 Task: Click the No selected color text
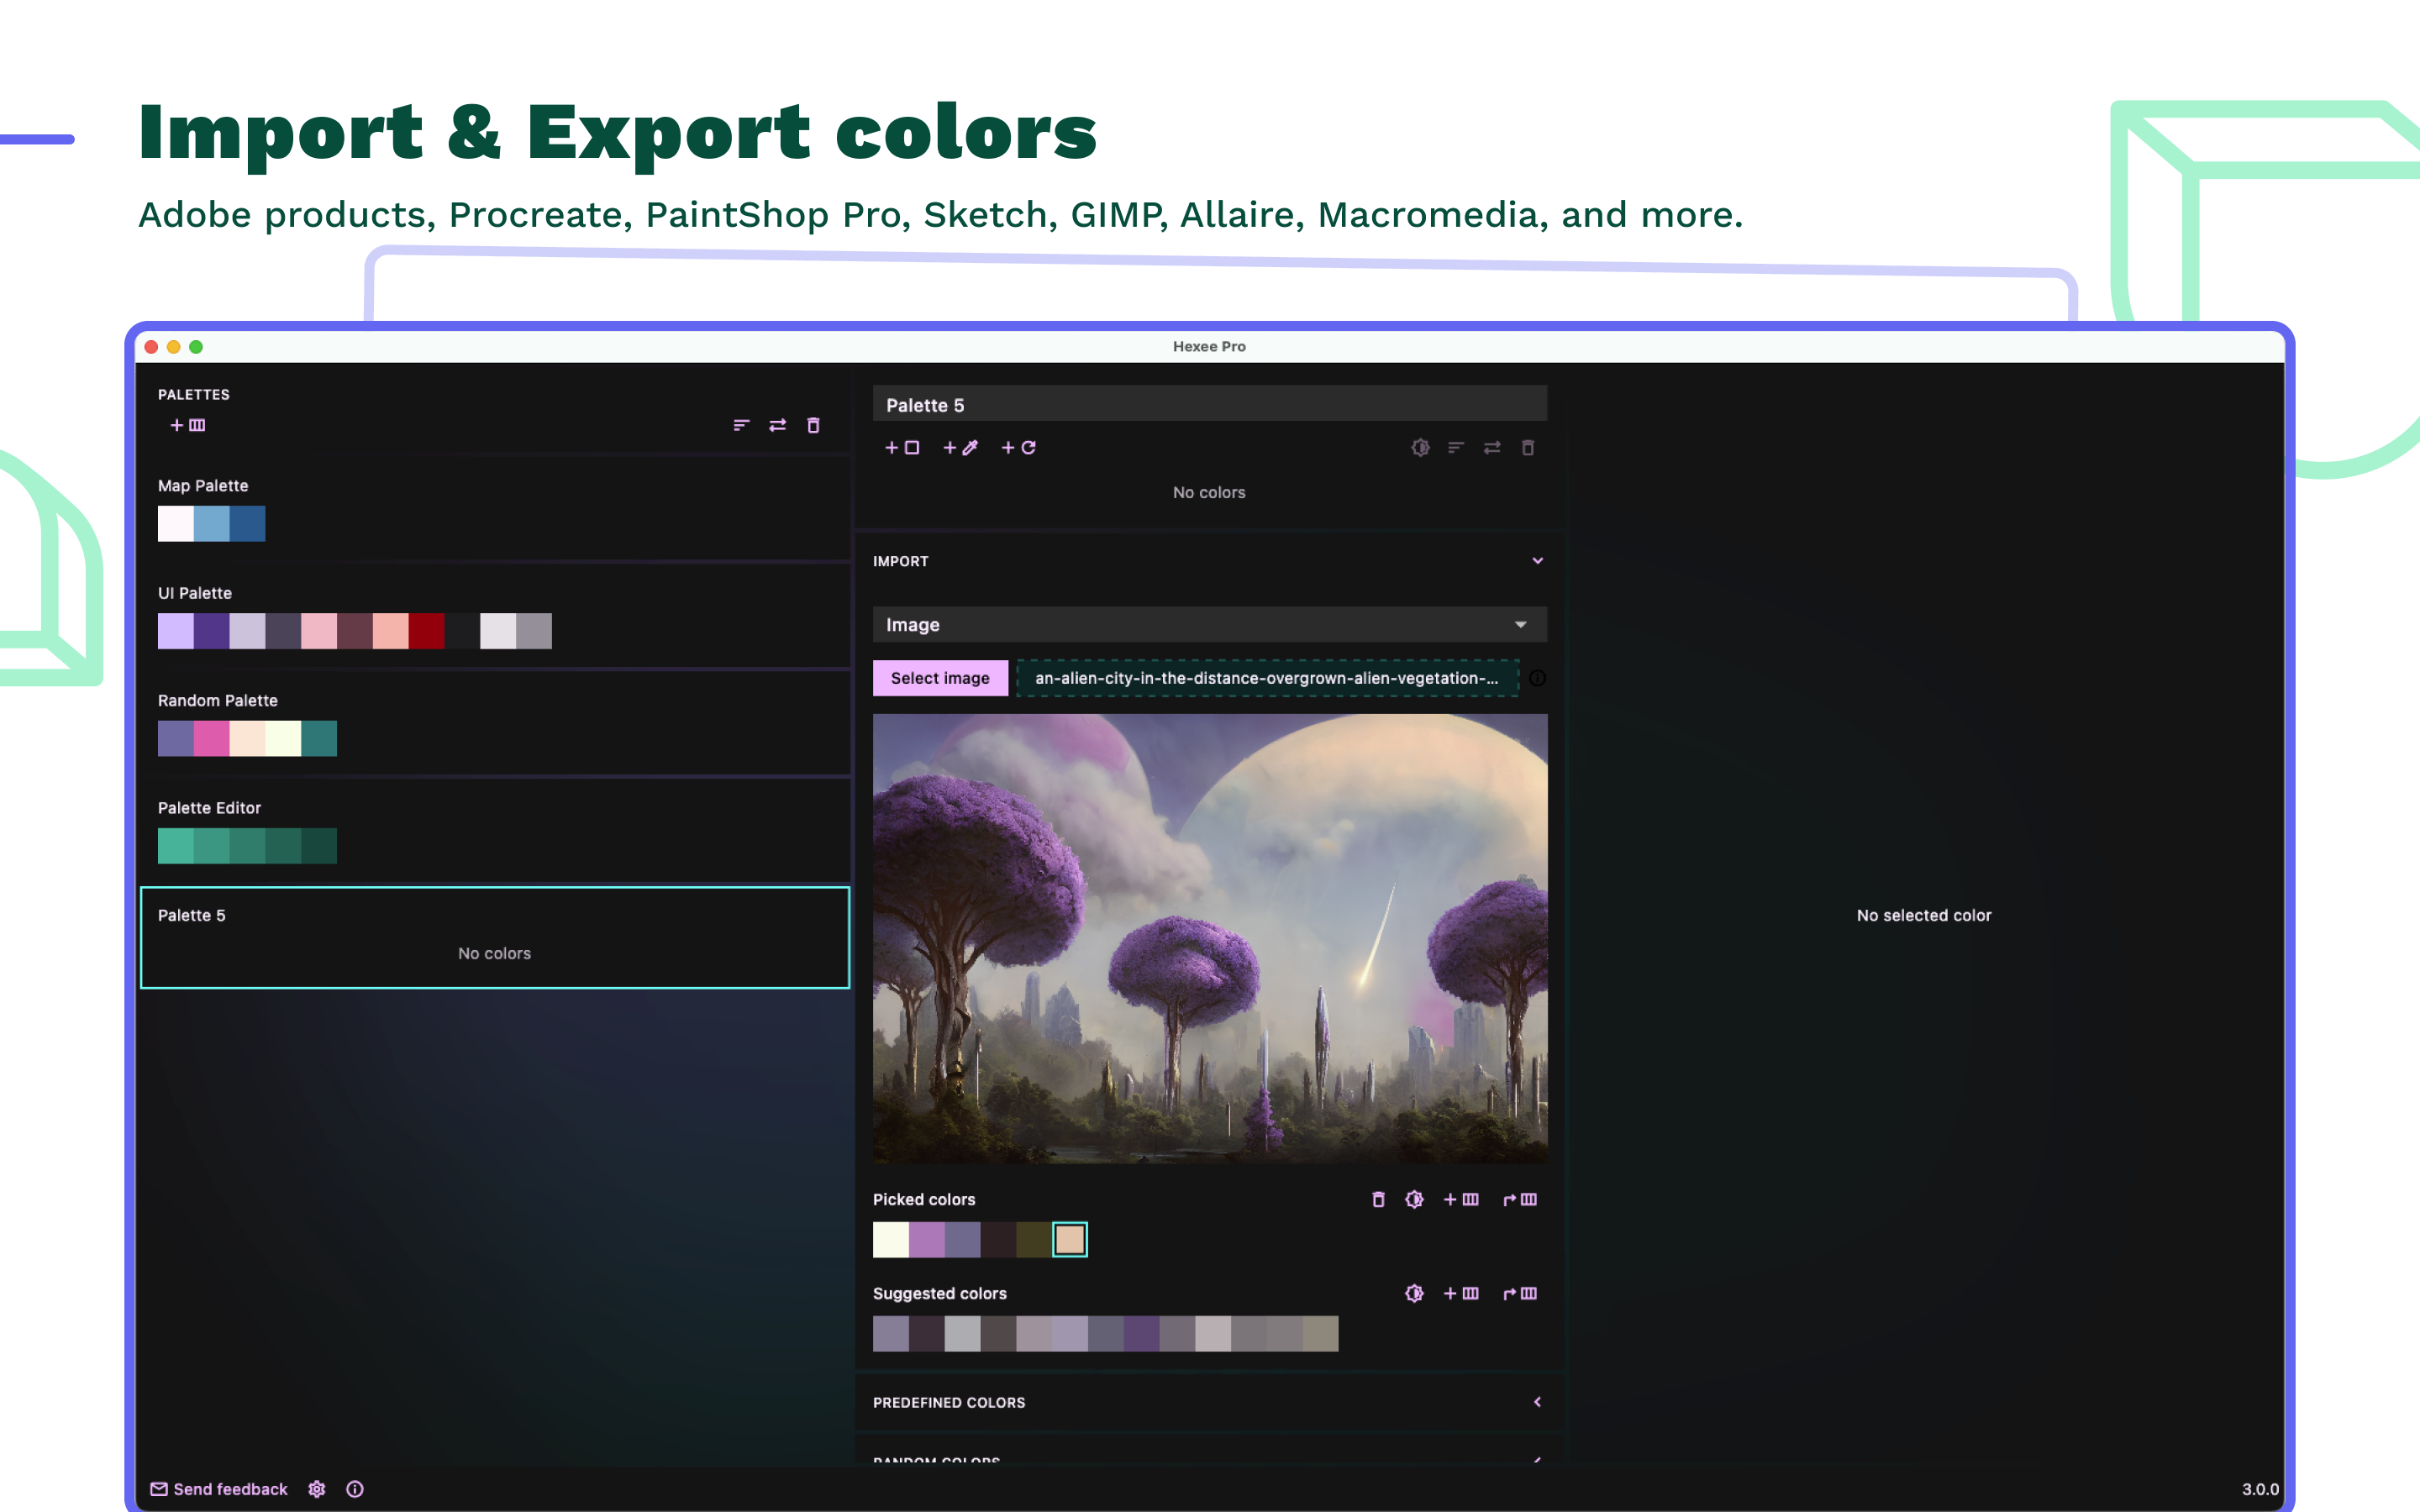[1924, 915]
